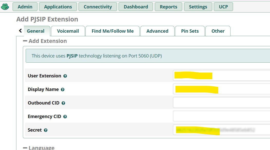Collapse the Add Extension section
The width and height of the screenshot is (270, 150).
coord(25,41)
